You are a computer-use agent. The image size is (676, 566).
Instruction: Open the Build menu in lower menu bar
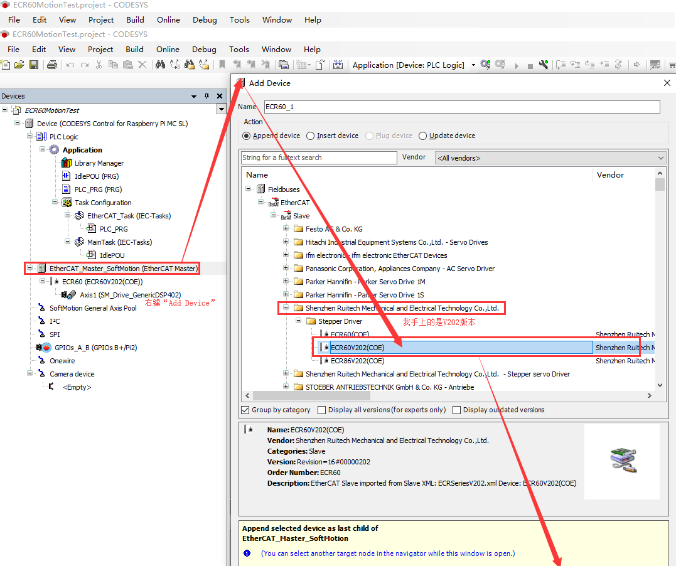tap(134, 49)
